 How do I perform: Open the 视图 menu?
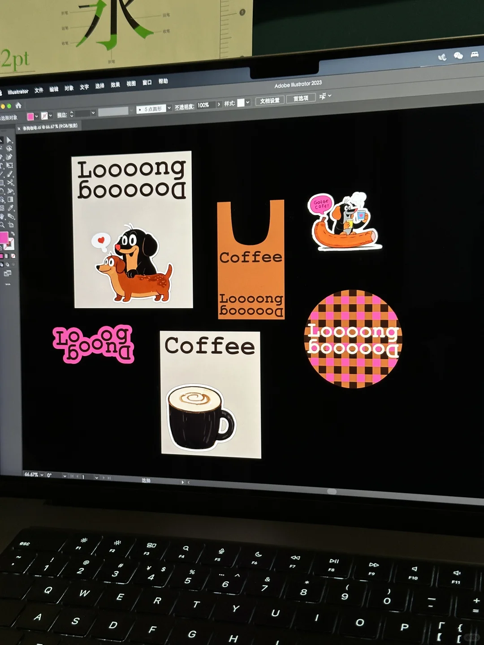click(x=131, y=83)
